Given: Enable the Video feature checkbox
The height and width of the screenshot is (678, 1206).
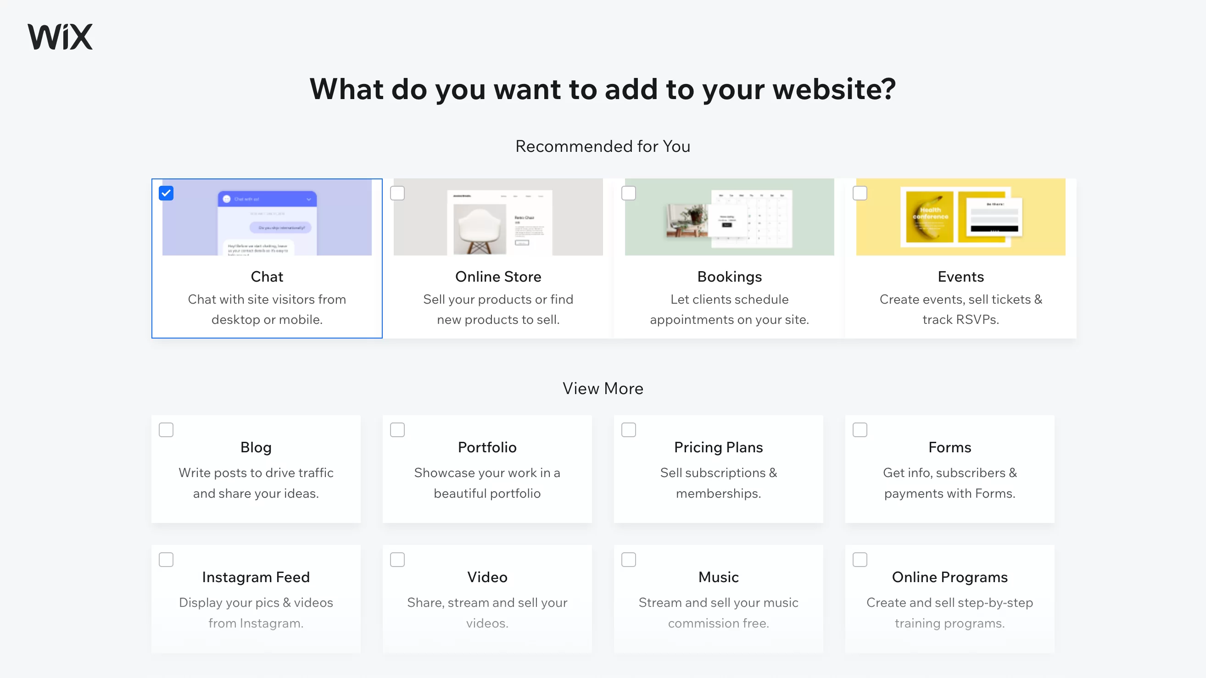Looking at the screenshot, I should [397, 560].
